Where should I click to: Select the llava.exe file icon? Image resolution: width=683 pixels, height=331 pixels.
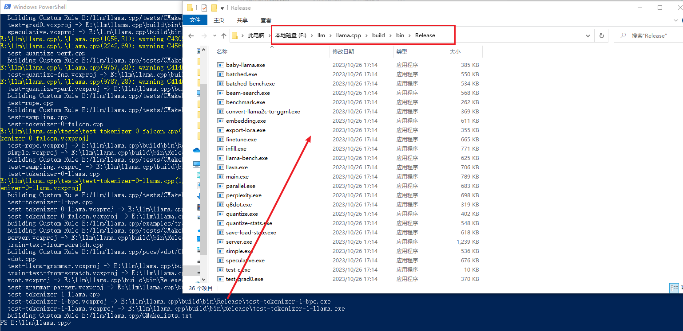(x=221, y=167)
